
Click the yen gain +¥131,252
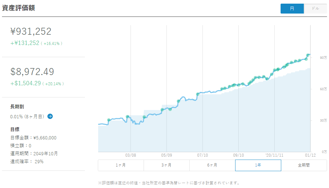tap(25, 43)
